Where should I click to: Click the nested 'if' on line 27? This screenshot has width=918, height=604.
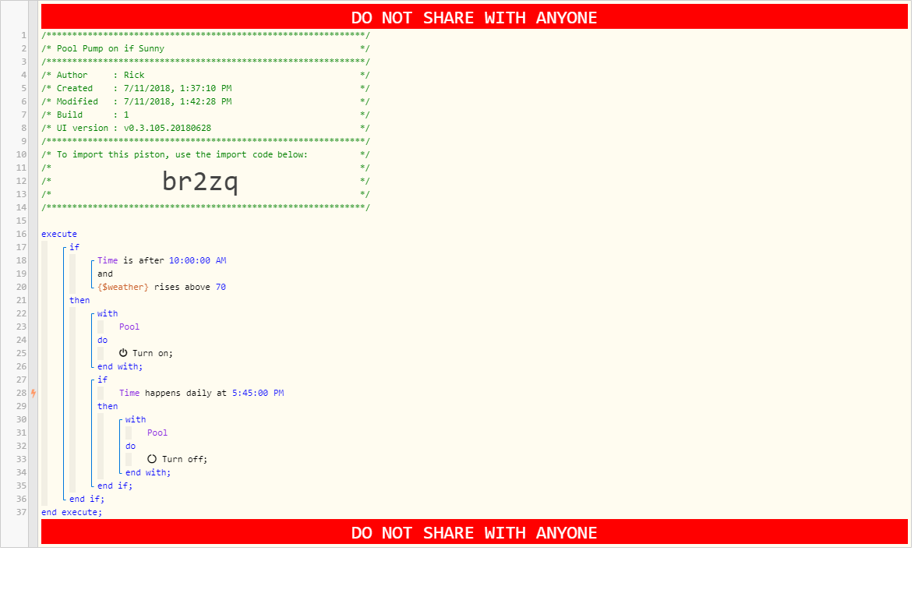pos(102,380)
